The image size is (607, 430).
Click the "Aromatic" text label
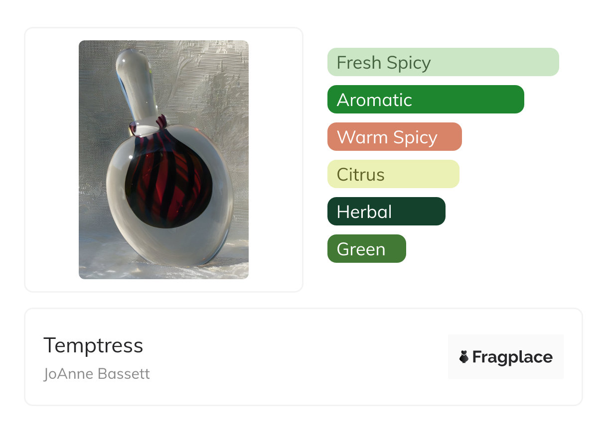pos(374,100)
